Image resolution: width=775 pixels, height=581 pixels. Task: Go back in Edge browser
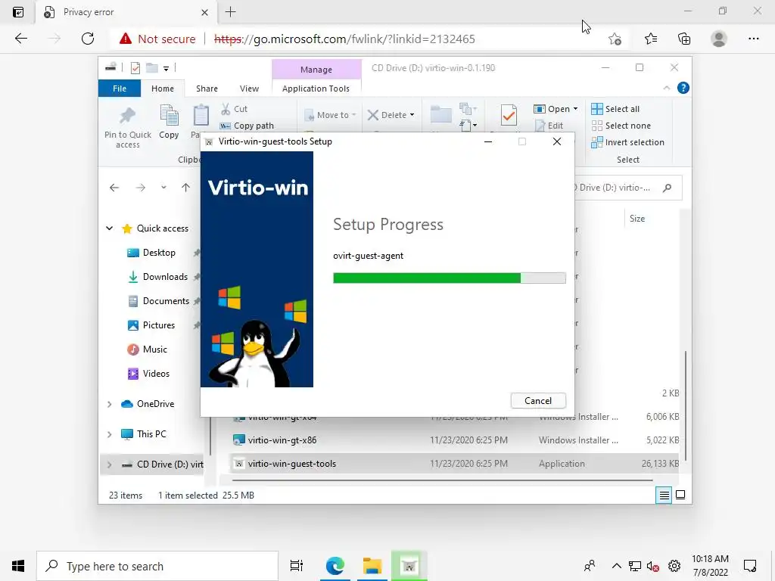(20, 39)
